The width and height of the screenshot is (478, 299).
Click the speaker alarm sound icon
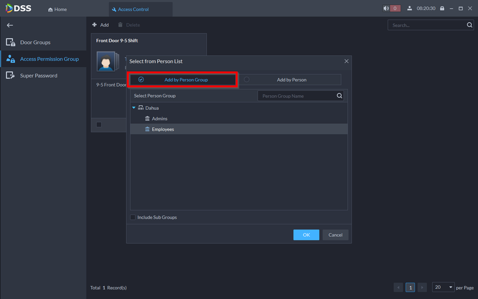[386, 8]
